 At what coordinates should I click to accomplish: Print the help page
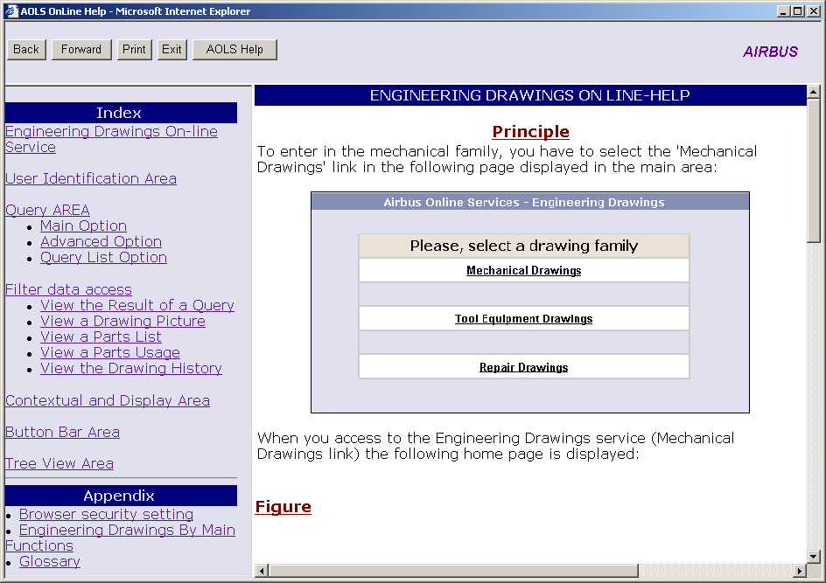[134, 50]
